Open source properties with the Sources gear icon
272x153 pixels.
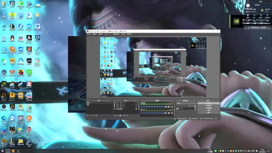[120, 116]
